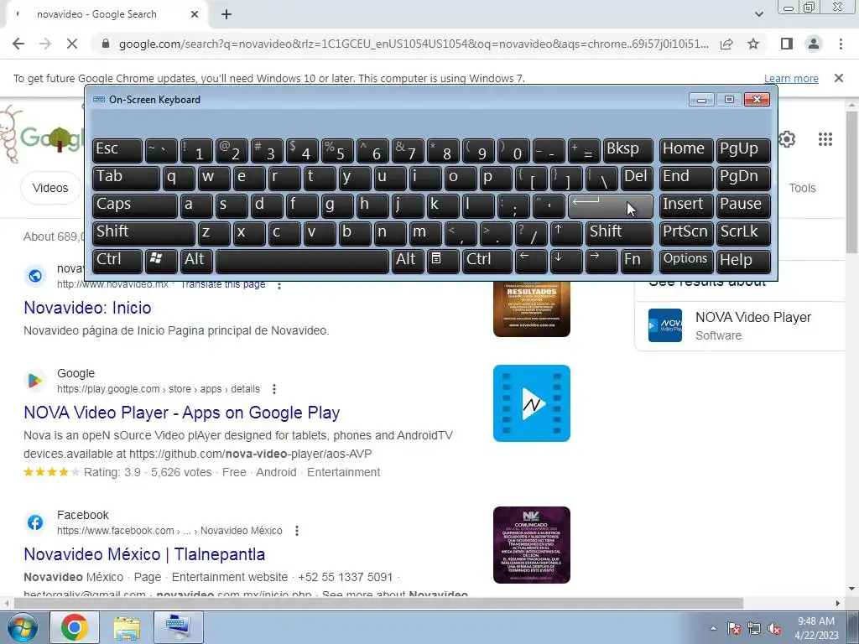The image size is (859, 644).
Task: Open Chrome from the taskbar
Action: click(75, 627)
